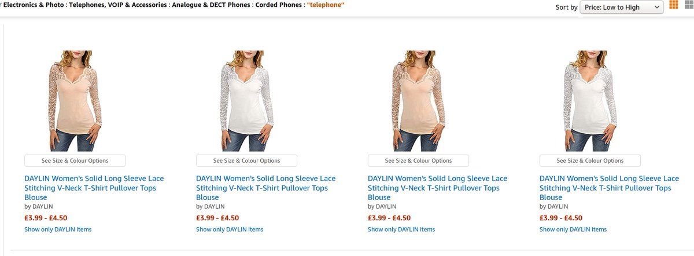Choose fourth product's See Size & Colour Options

pos(590,161)
